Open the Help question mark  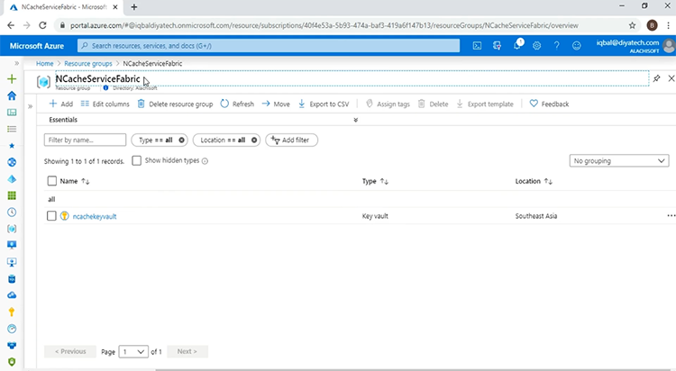coord(557,46)
